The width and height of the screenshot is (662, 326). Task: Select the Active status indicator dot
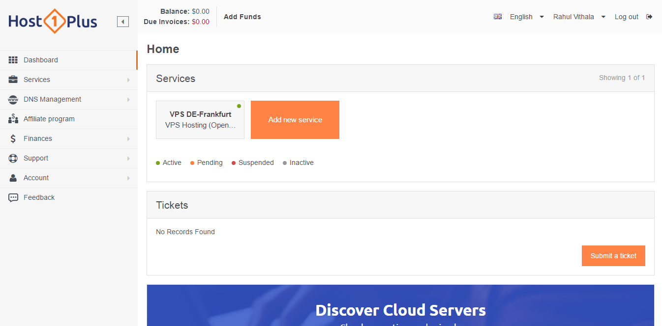(x=158, y=162)
